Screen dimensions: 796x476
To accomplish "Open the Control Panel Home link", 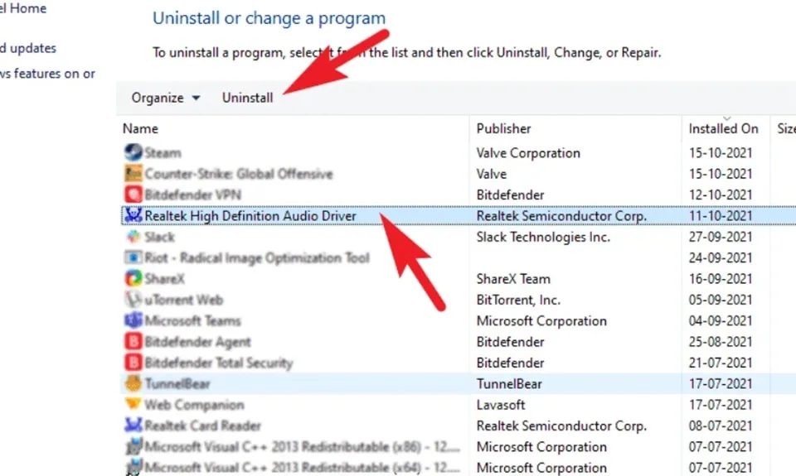I will pos(23,9).
